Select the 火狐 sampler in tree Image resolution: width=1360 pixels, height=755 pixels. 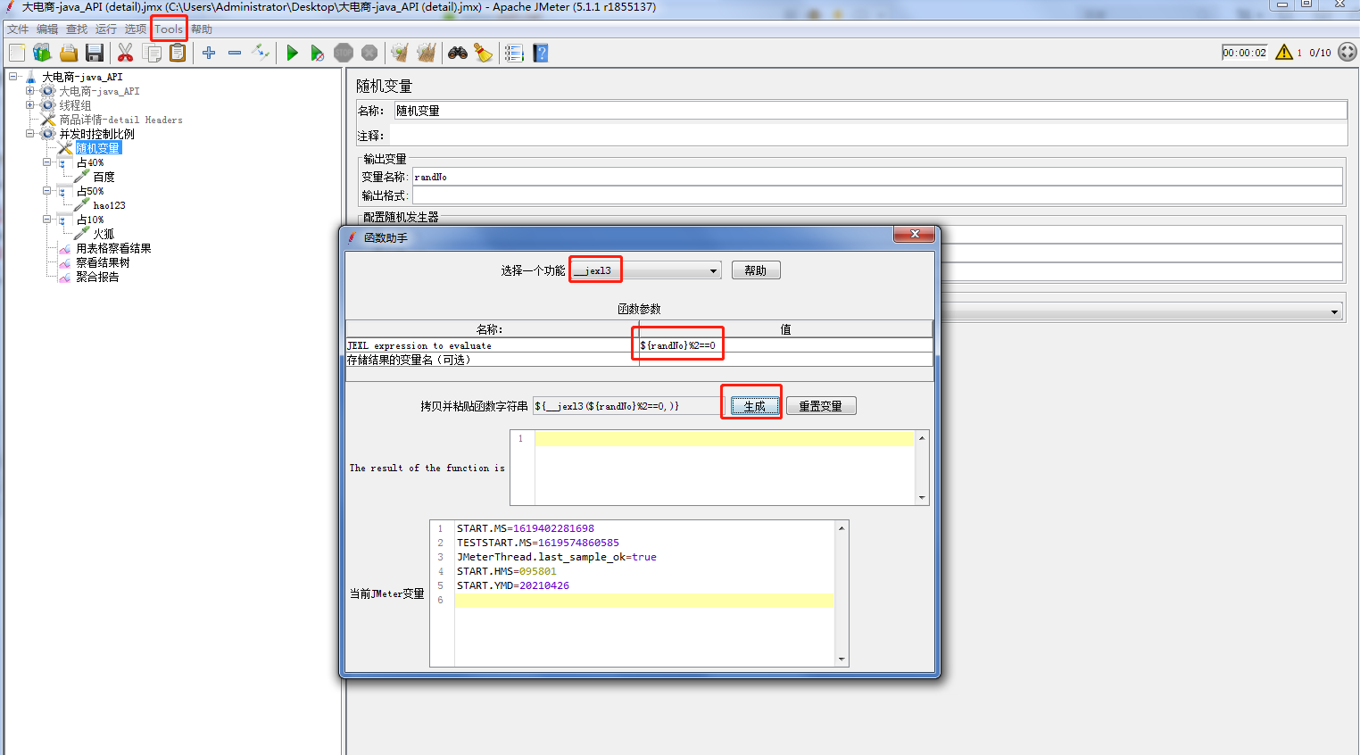pos(104,234)
